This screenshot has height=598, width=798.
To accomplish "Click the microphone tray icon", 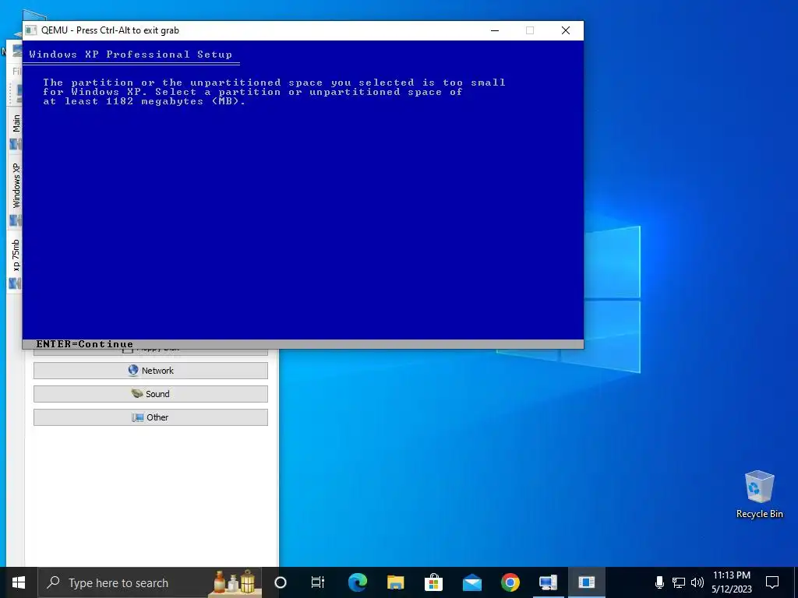I will [659, 582].
